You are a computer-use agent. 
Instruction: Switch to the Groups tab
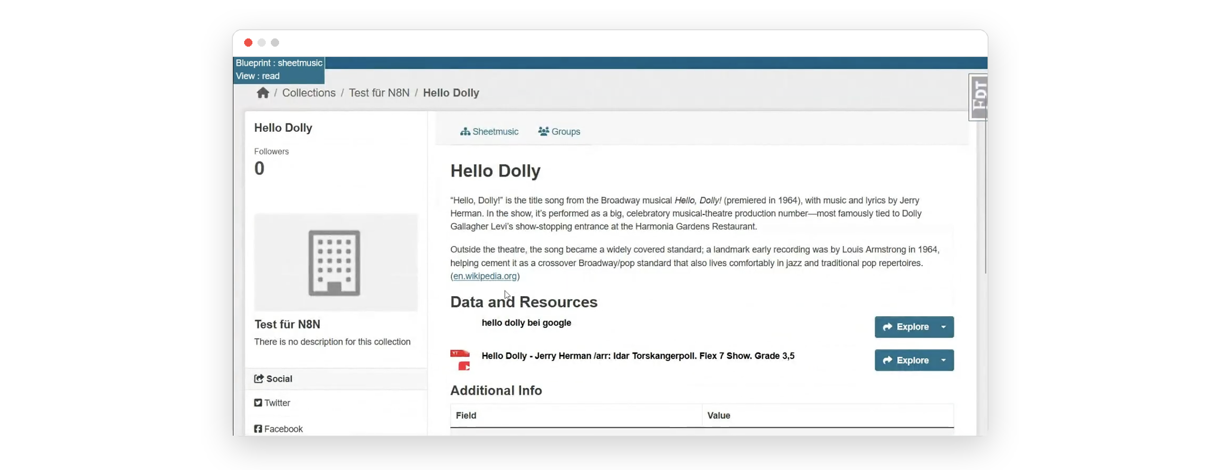(x=559, y=132)
